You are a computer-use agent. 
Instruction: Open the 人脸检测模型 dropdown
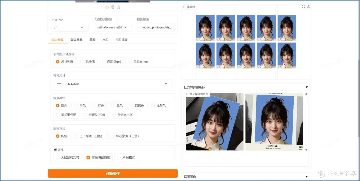113,27
